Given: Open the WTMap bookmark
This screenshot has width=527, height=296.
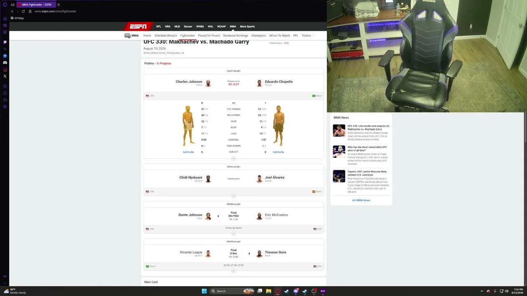Looking at the screenshot, I should tap(17, 18).
